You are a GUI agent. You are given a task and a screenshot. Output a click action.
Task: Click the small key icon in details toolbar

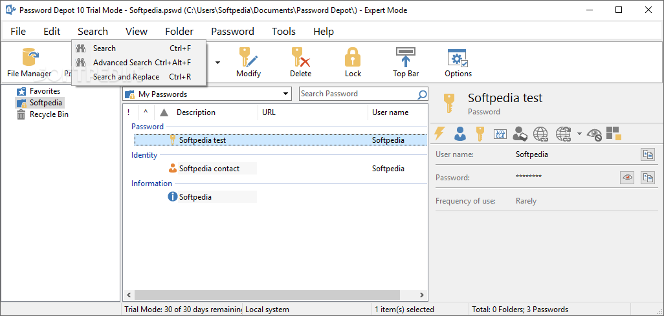pos(480,134)
